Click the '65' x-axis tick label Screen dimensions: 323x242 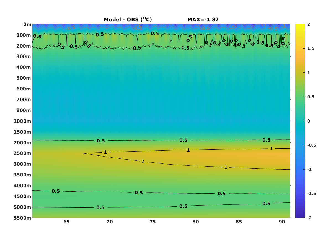tap(66, 222)
